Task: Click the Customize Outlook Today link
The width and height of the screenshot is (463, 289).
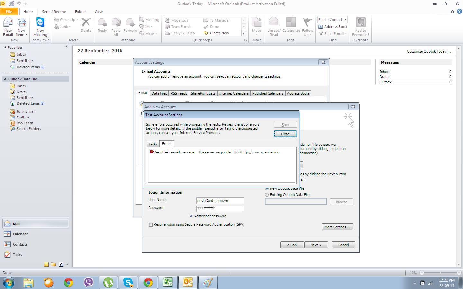Action: [x=429, y=51]
